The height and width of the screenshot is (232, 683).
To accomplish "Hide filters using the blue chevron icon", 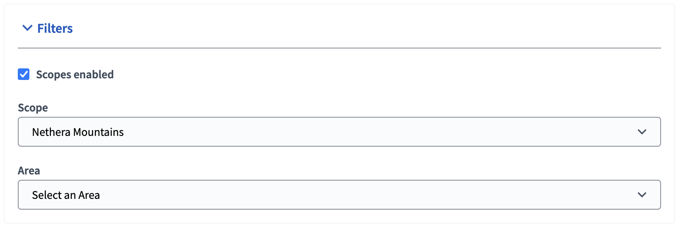I will pos(27,28).
